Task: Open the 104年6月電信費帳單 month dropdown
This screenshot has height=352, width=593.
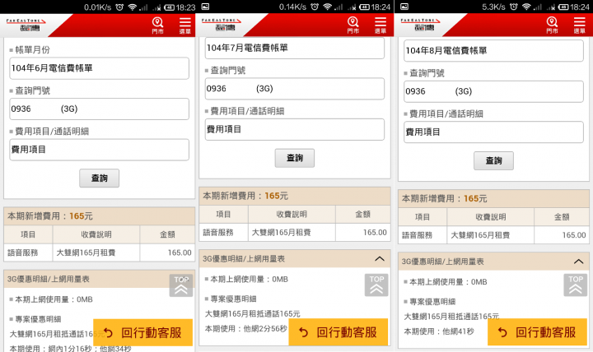Action: pyautogui.click(x=99, y=68)
